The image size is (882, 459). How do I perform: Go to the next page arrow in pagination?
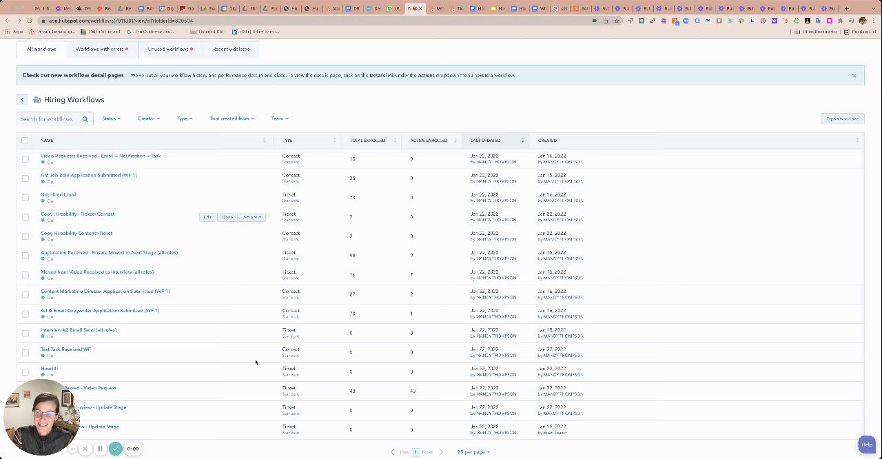(441, 452)
